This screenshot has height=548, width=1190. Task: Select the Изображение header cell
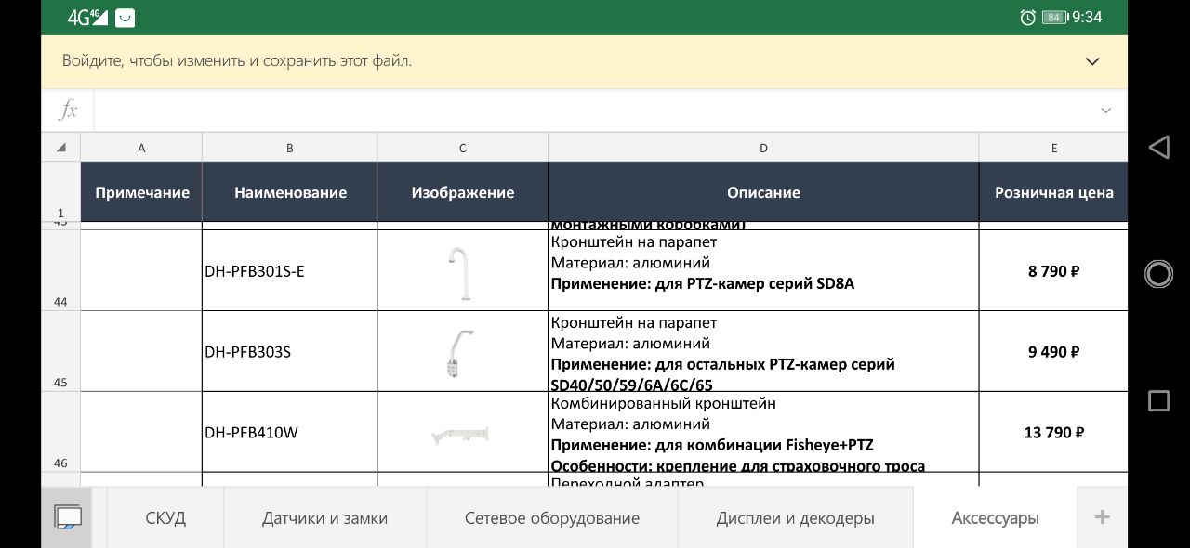pyautogui.click(x=462, y=192)
